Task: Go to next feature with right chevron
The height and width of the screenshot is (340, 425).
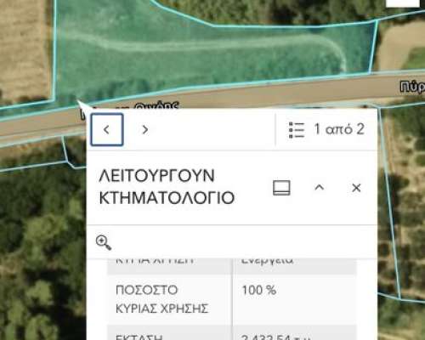Action: (145, 129)
